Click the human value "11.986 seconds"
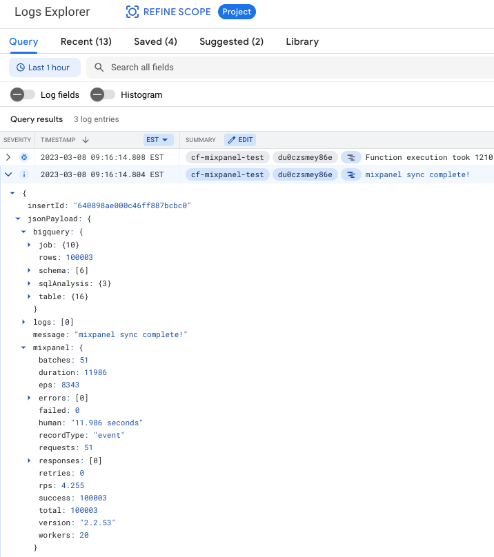This screenshot has width=494, height=557. (x=107, y=423)
